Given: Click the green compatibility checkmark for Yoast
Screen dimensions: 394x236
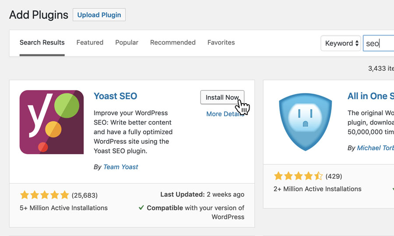Looking at the screenshot, I should tap(141, 208).
